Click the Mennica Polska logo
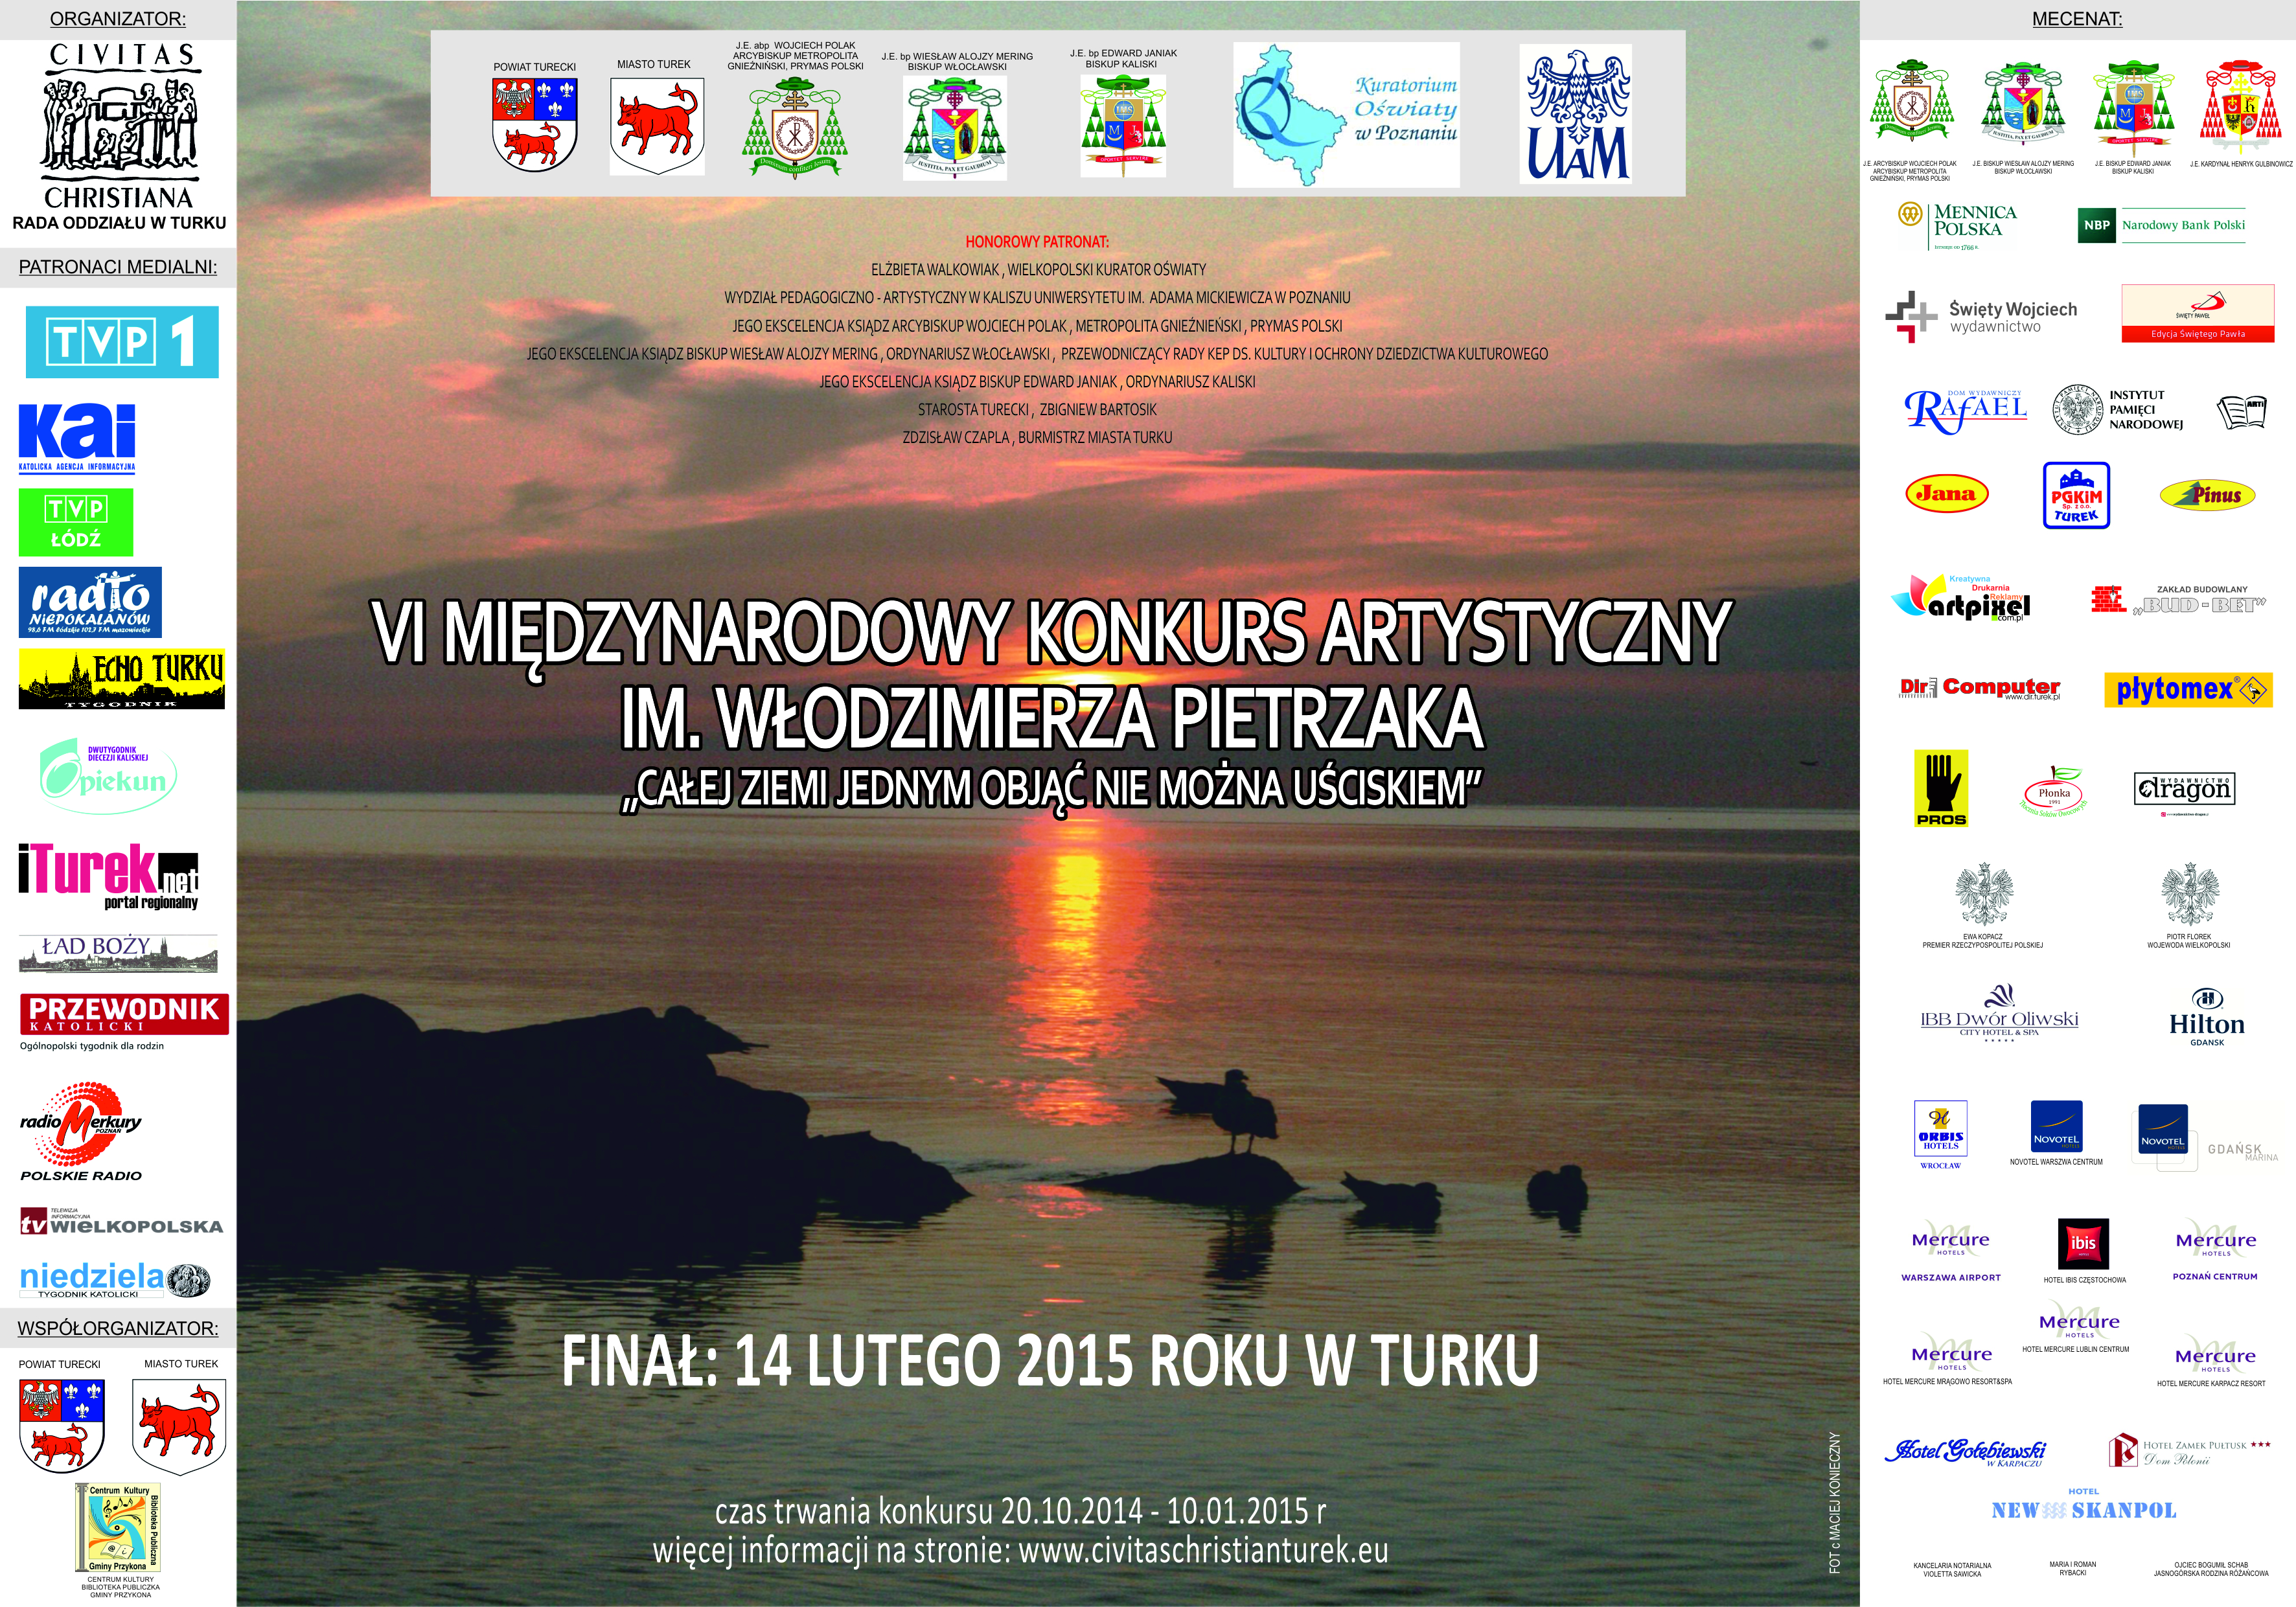Image resolution: width=2296 pixels, height=1607 pixels. click(1957, 224)
